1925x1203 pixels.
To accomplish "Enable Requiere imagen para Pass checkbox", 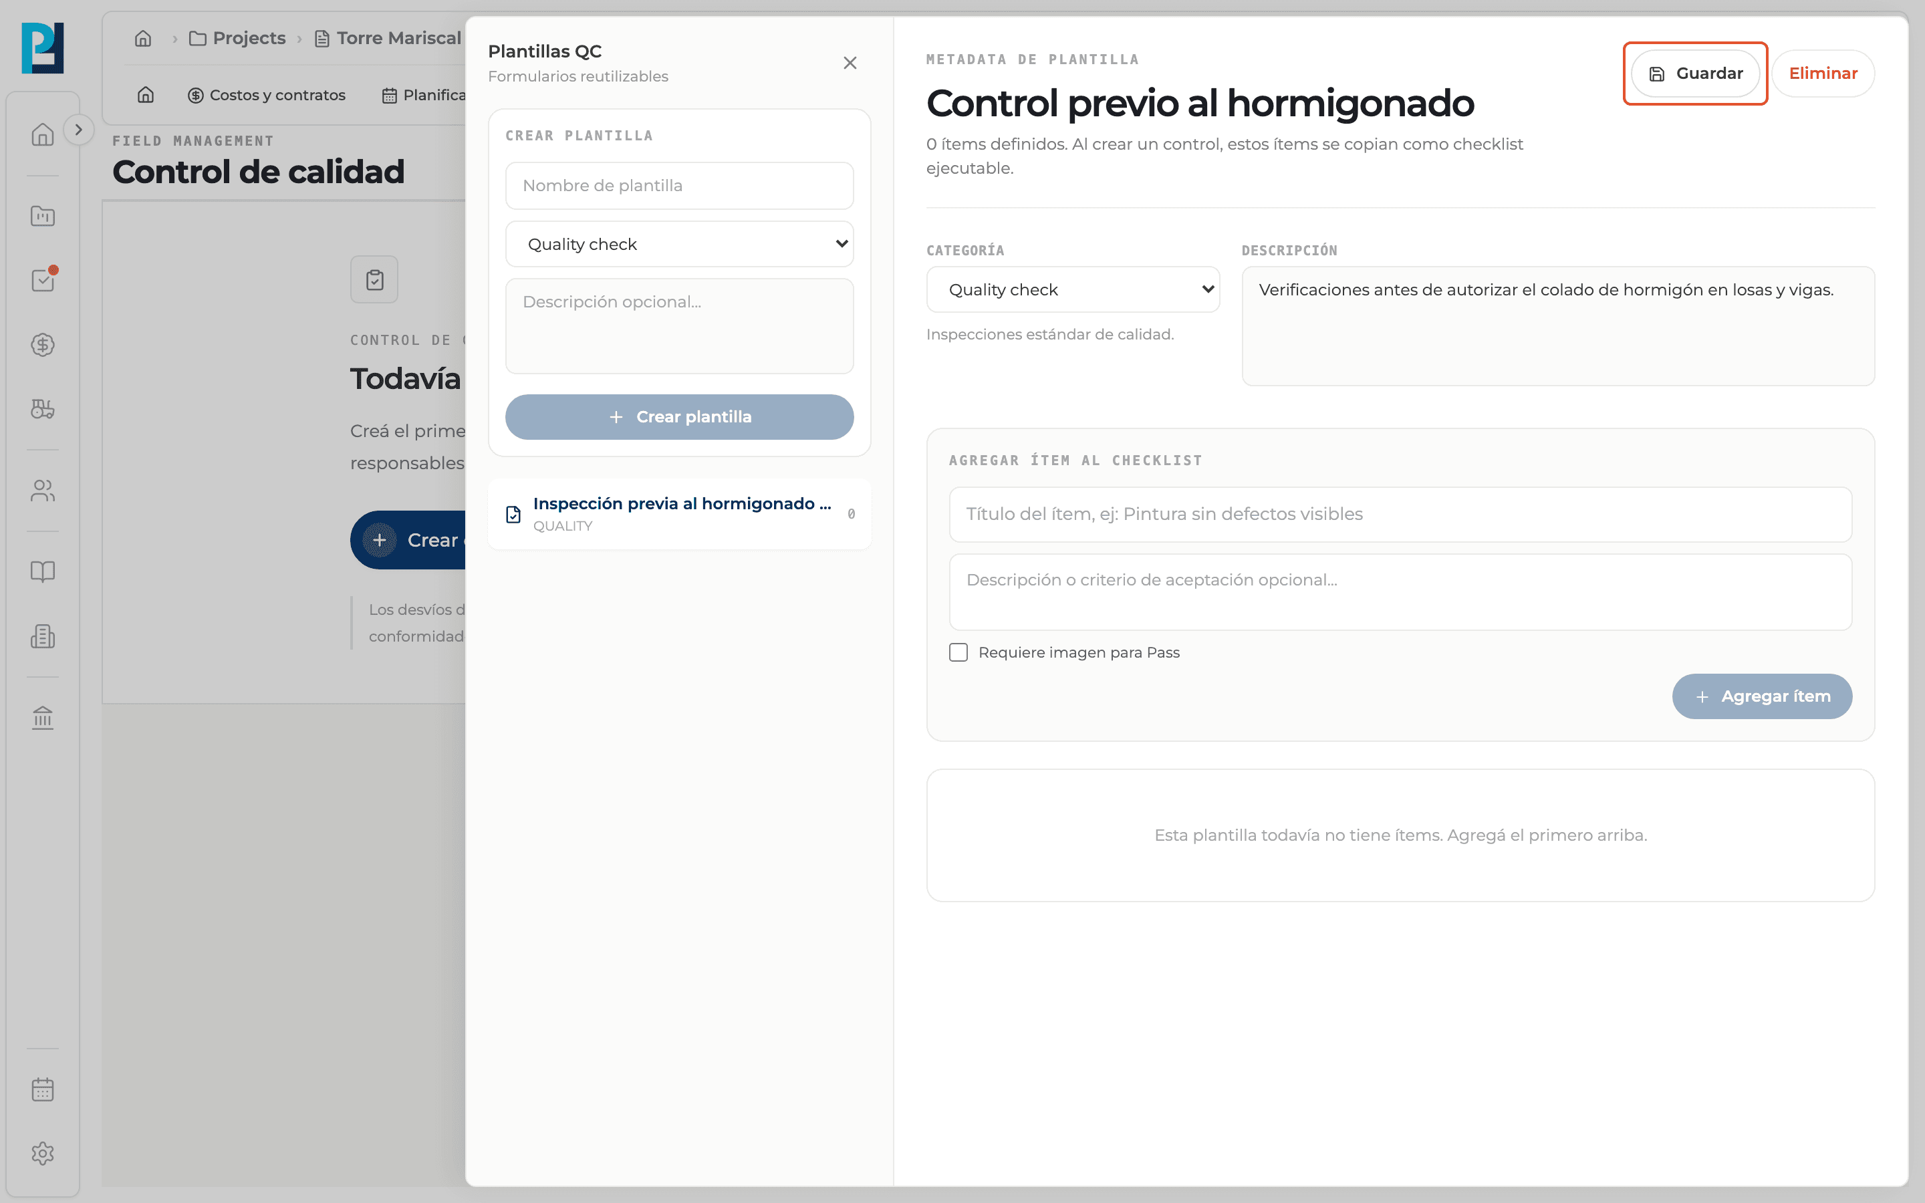I will (958, 652).
